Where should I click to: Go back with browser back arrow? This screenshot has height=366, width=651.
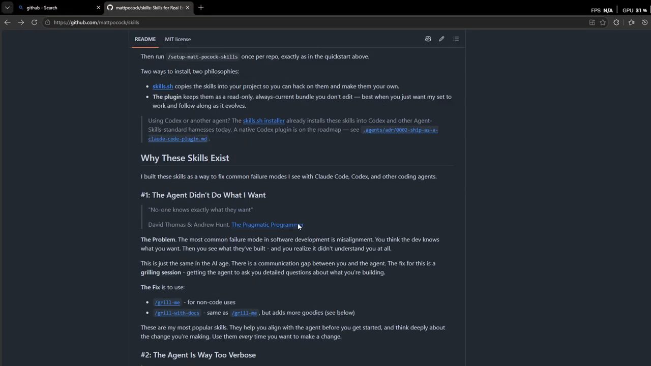[7, 22]
